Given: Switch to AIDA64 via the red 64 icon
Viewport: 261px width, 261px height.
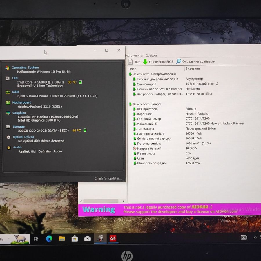Looking at the screenshot, I should [x=113, y=238].
